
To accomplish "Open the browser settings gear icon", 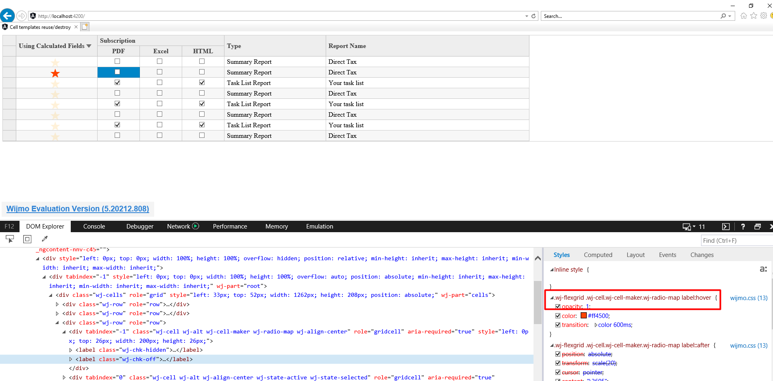I will tap(763, 16).
